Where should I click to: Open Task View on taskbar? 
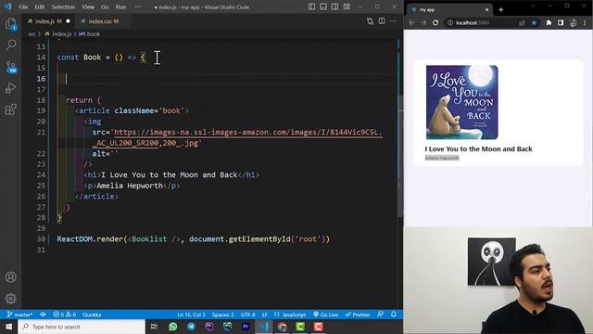click(x=155, y=327)
